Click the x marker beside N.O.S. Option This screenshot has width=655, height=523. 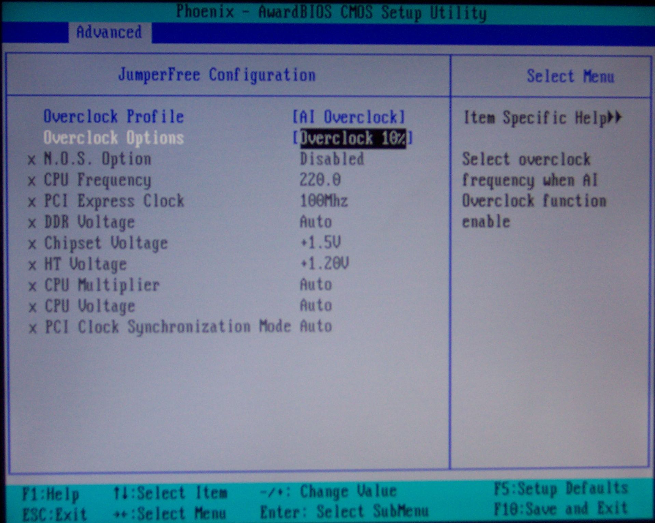click(31, 160)
